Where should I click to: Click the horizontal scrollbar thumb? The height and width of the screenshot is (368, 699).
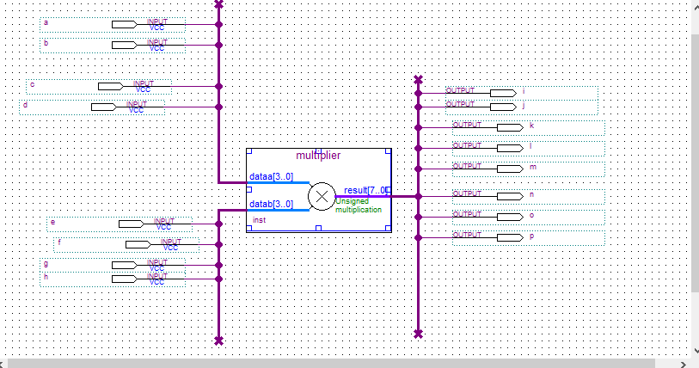(331, 365)
